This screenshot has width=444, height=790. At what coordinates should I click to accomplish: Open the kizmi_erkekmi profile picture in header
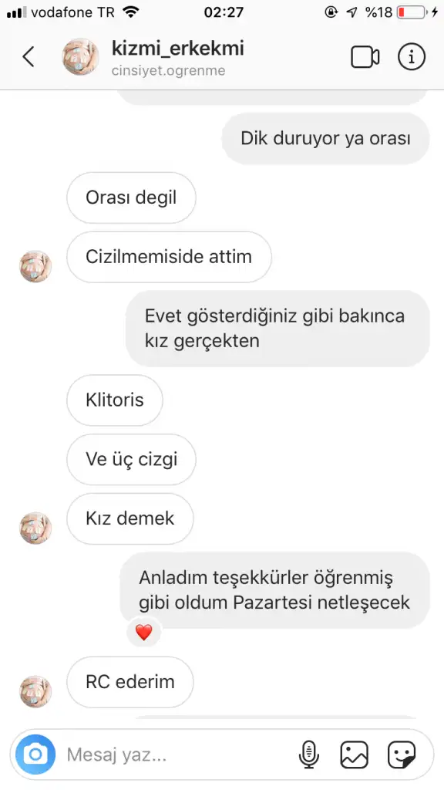click(80, 57)
